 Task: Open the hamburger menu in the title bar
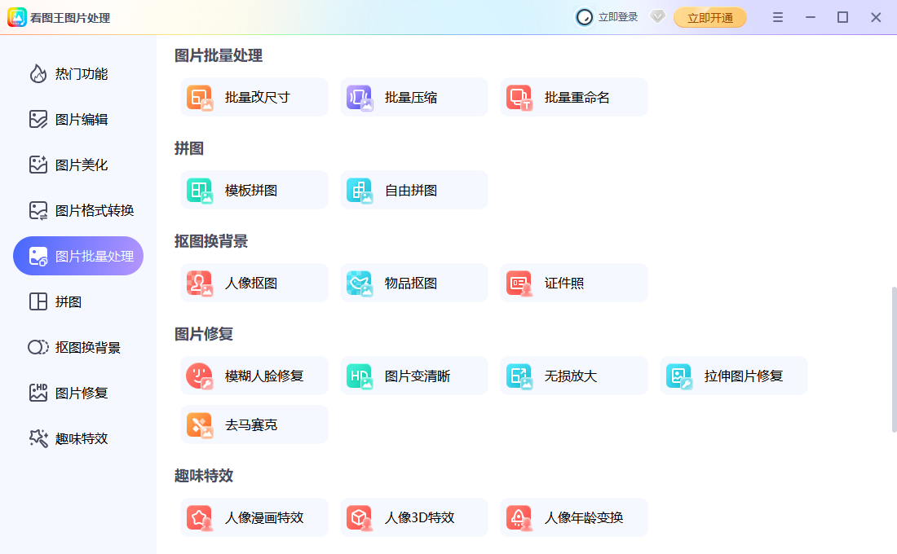pos(777,16)
